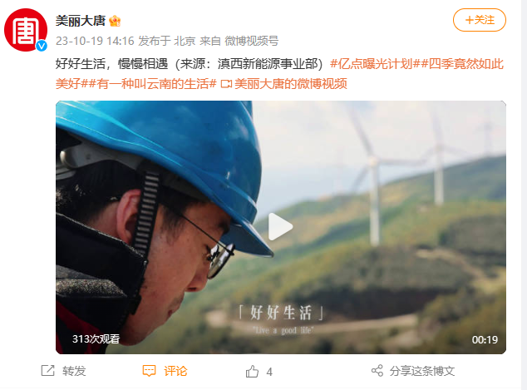Like the post with thumbs-up icon
The image size is (527, 390).
click(x=252, y=372)
